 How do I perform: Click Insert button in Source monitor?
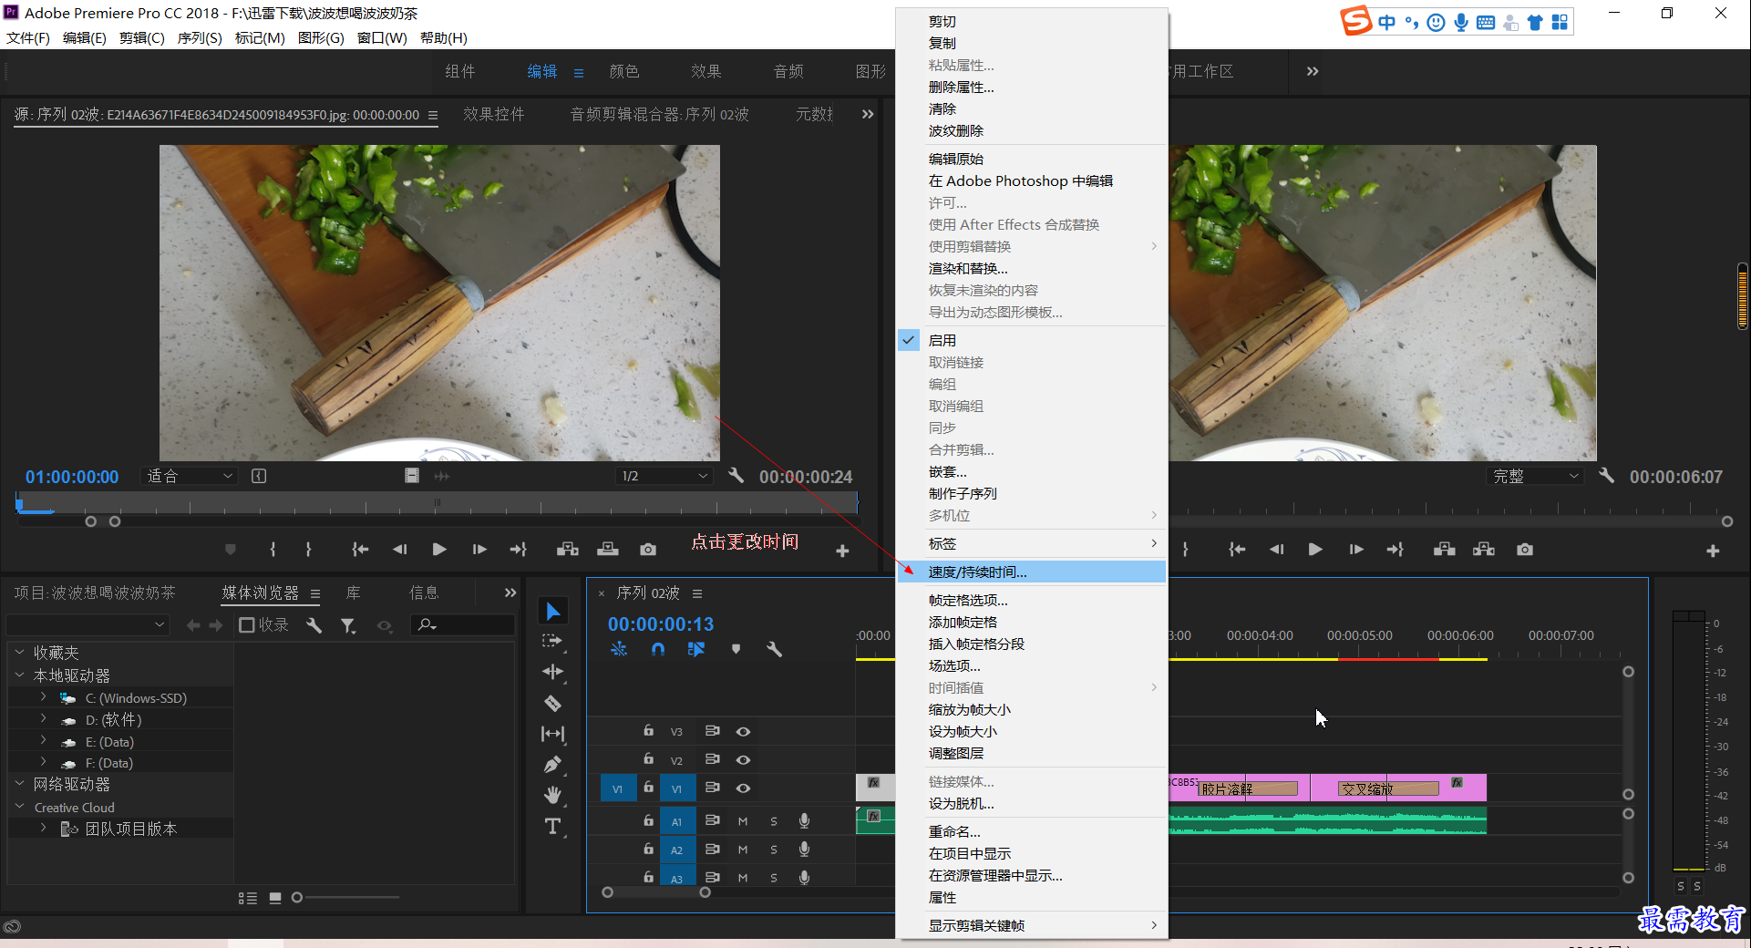568,550
